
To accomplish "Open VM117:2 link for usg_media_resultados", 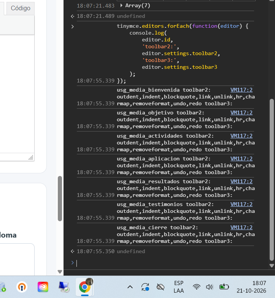I will coord(241,181).
